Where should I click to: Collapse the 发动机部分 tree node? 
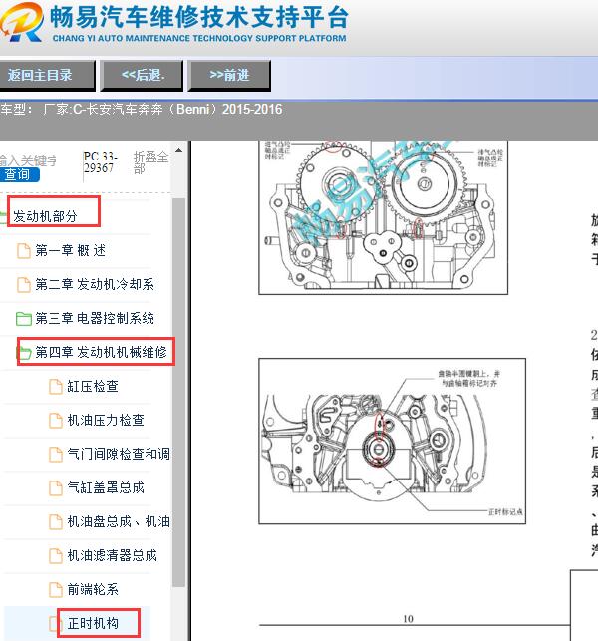click(x=45, y=216)
